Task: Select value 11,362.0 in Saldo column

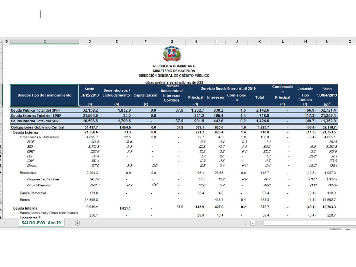Action: [x=328, y=121]
